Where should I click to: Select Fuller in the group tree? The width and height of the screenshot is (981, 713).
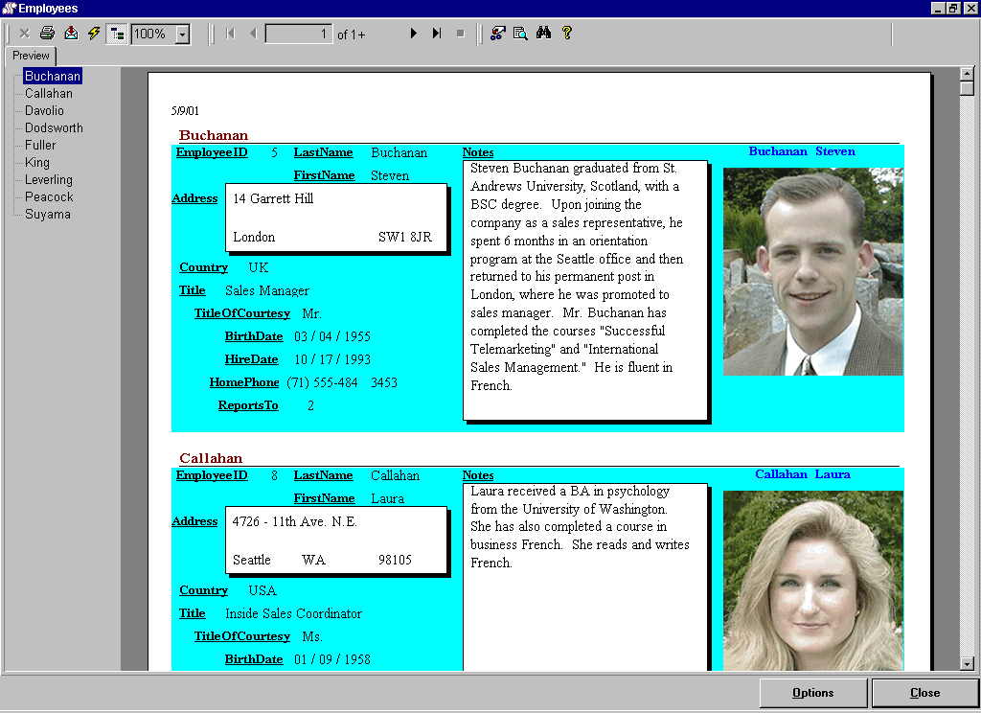tap(40, 146)
